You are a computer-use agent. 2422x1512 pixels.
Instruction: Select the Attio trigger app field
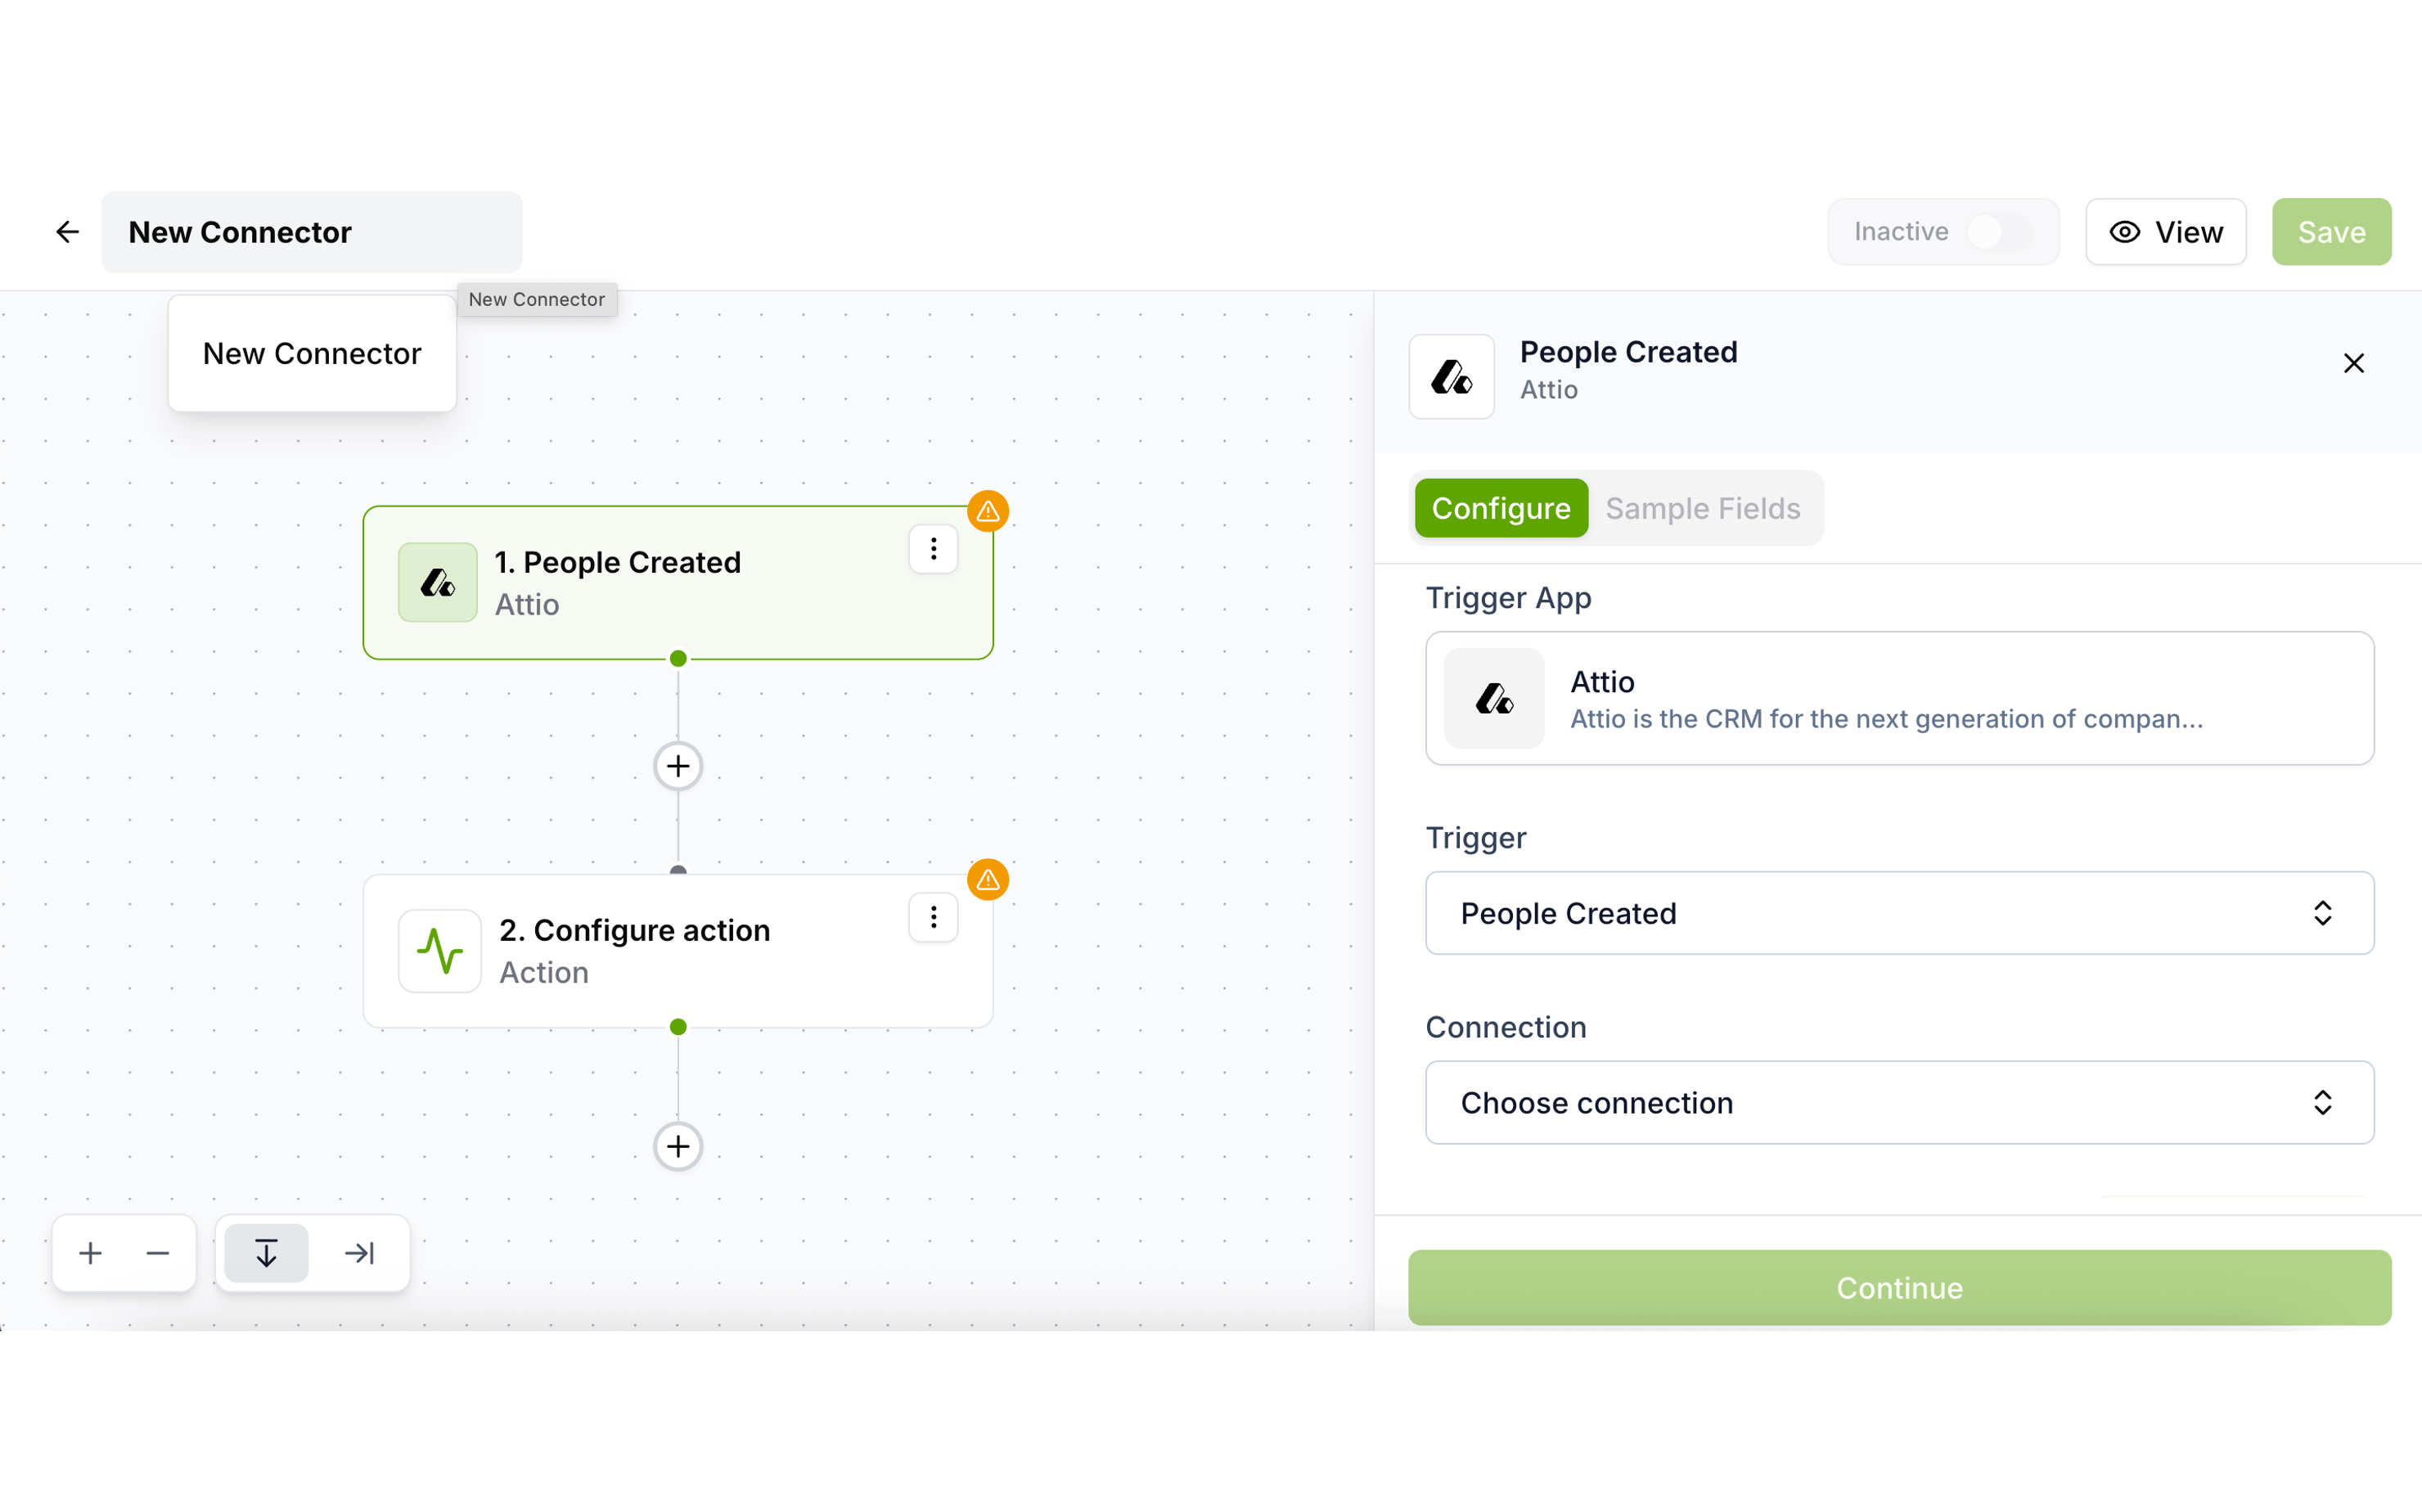[x=1899, y=698]
